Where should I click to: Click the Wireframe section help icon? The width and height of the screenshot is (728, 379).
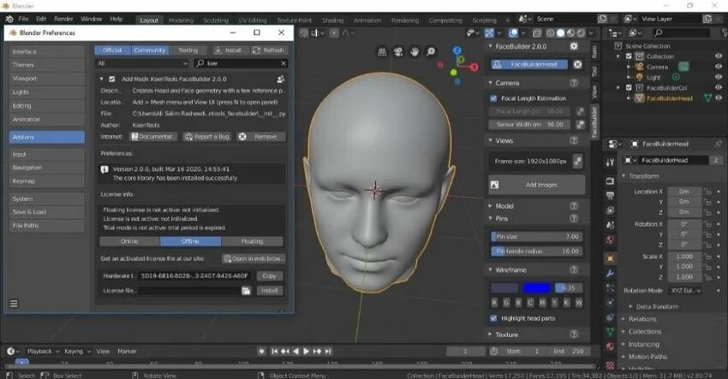pos(574,269)
